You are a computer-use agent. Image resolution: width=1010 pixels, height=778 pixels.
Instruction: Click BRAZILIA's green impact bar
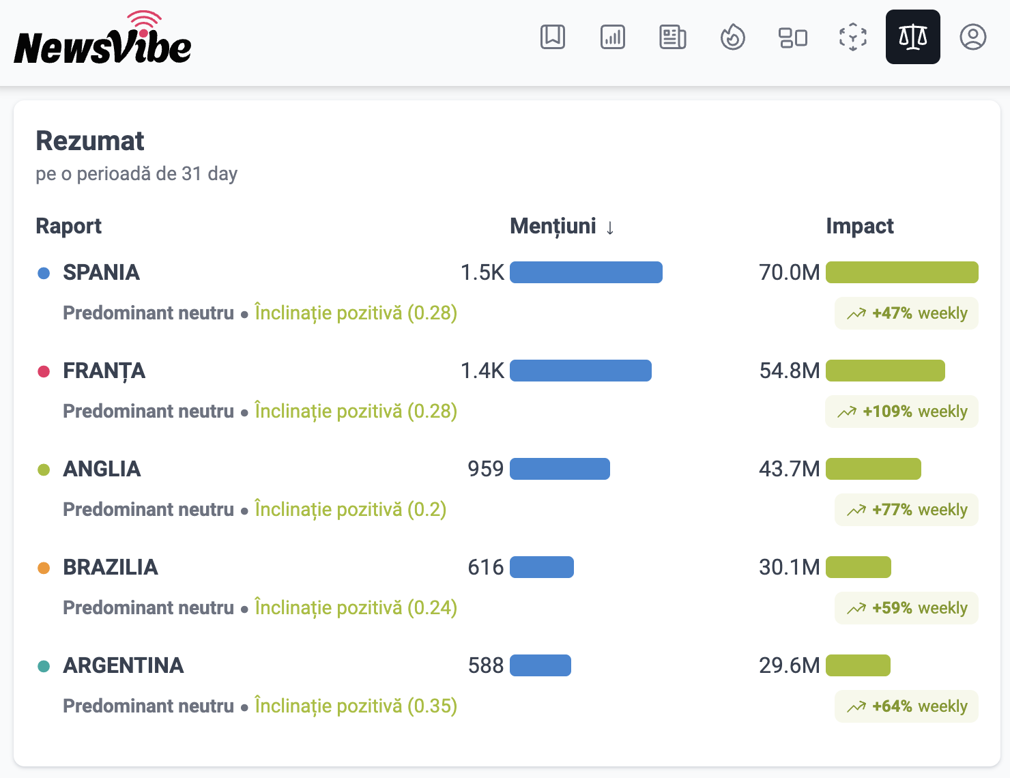[858, 567]
